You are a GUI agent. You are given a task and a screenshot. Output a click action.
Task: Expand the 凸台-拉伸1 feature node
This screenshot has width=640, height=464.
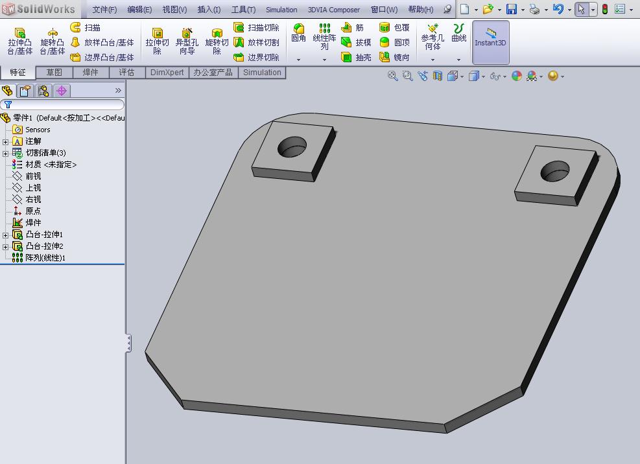point(5,235)
